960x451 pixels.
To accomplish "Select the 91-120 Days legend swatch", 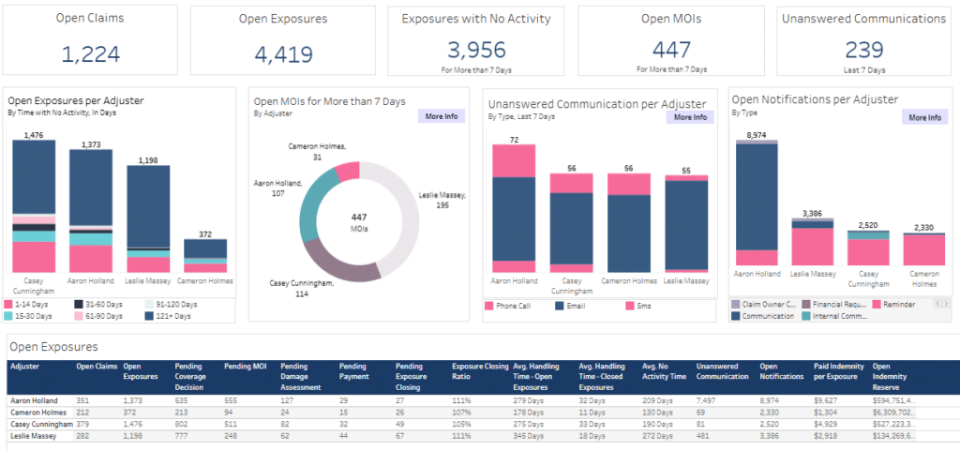I will pos(149,304).
